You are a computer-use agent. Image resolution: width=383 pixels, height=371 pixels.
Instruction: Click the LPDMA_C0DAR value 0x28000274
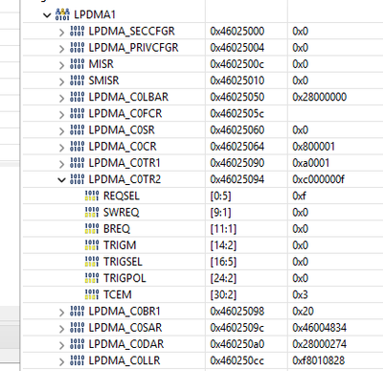(319, 344)
